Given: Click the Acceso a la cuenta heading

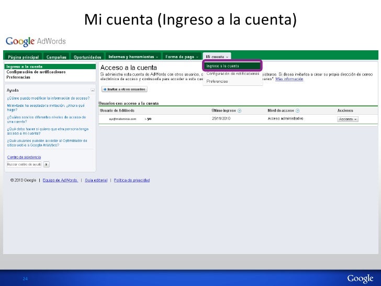Looking at the screenshot, I should coord(129,68).
